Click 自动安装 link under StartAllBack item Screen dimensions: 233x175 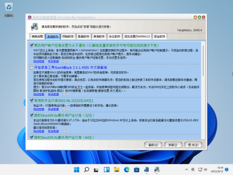[x=39, y=94]
